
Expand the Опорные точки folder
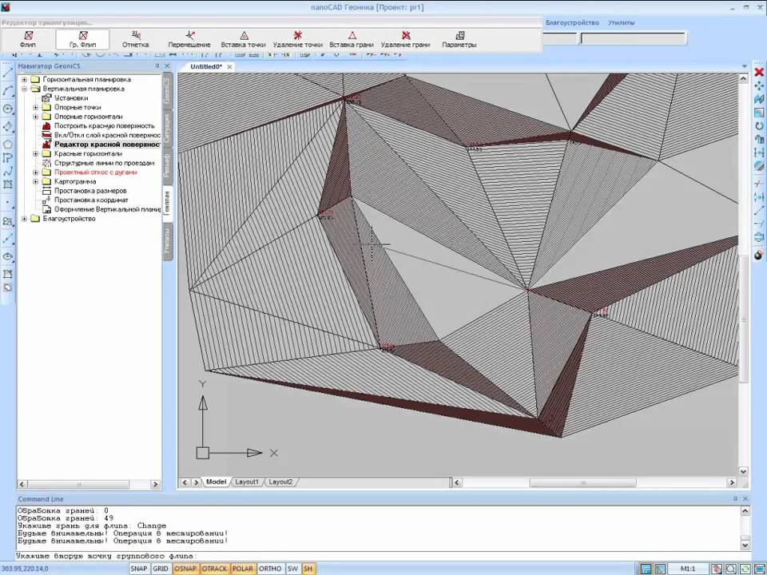36,107
